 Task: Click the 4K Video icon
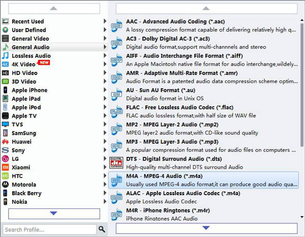point(6,64)
